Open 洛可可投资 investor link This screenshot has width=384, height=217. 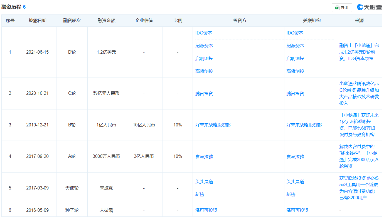pyautogui.click(x=206, y=210)
